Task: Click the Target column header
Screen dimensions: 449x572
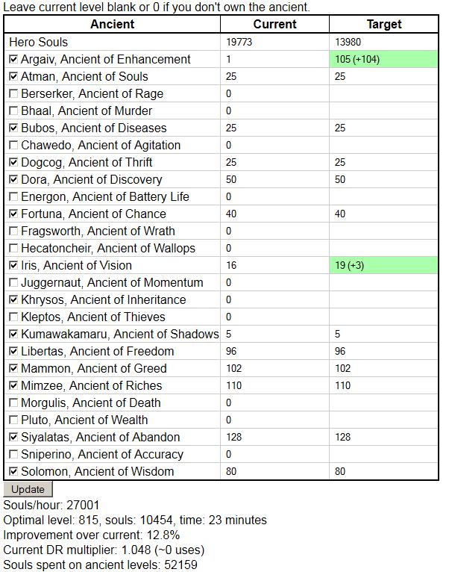Action: (384, 24)
